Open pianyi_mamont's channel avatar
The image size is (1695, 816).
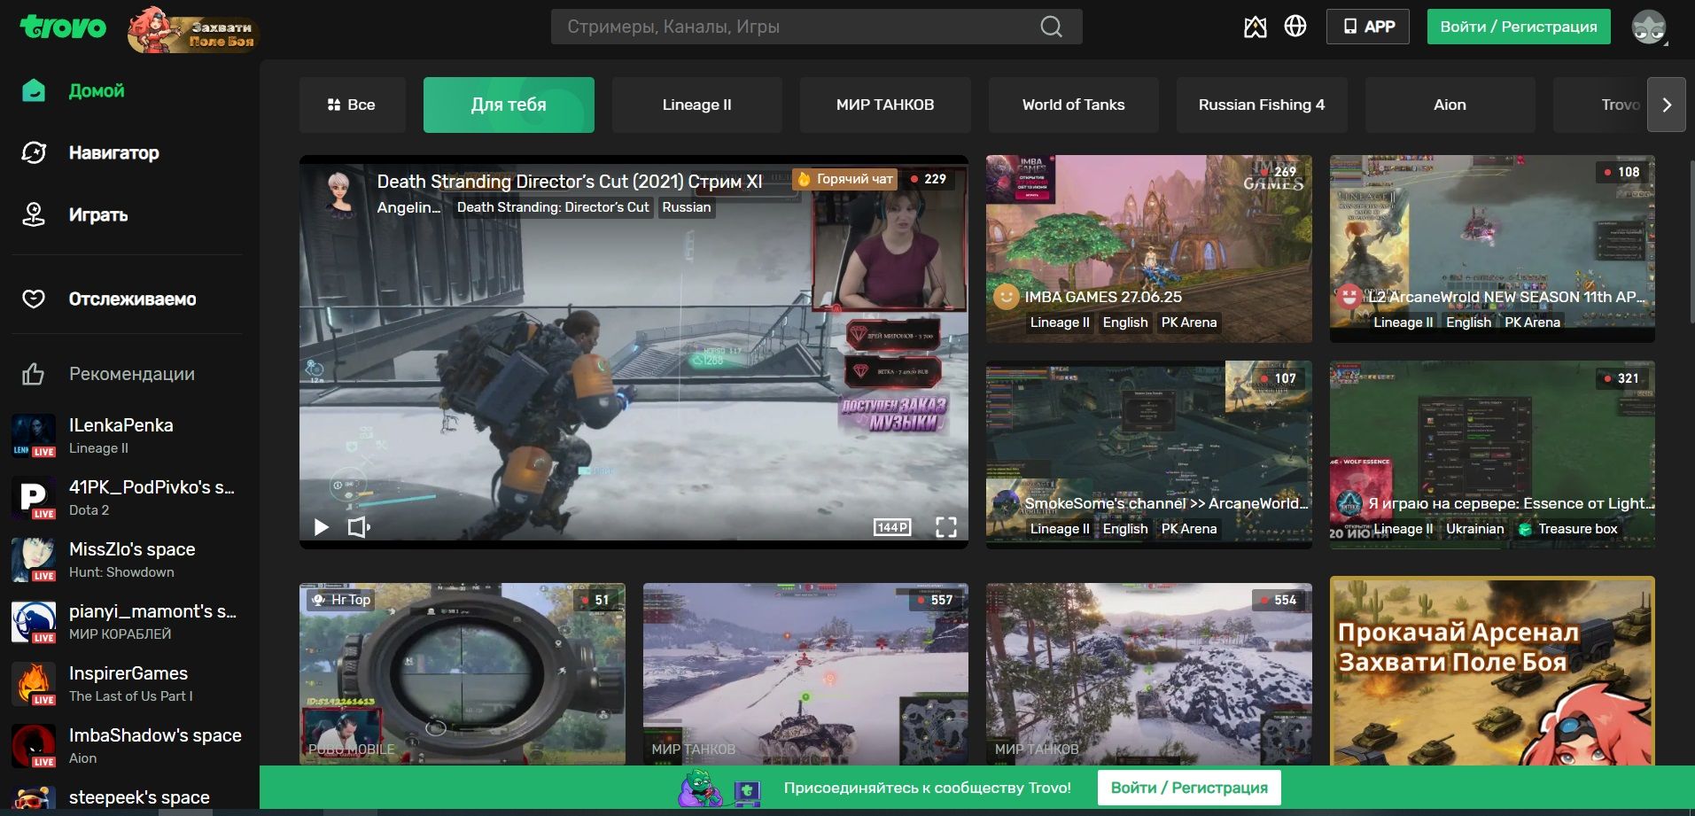click(x=34, y=622)
